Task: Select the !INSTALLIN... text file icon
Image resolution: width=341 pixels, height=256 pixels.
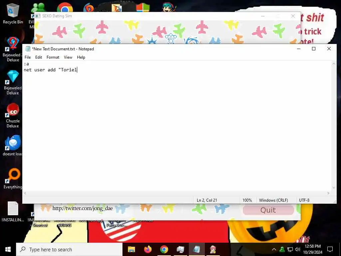Action: [13, 211]
